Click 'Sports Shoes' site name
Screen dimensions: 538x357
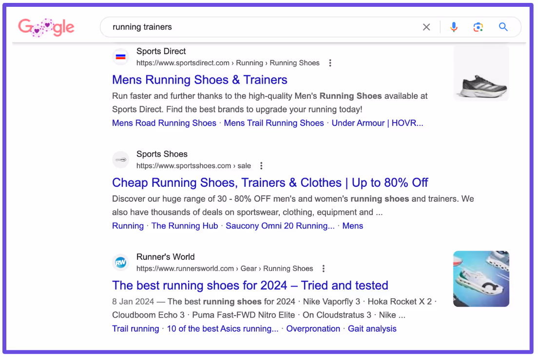click(162, 154)
